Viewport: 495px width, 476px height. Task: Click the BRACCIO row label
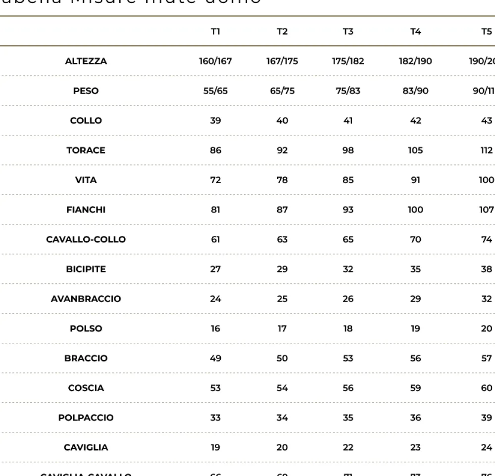coord(86,358)
